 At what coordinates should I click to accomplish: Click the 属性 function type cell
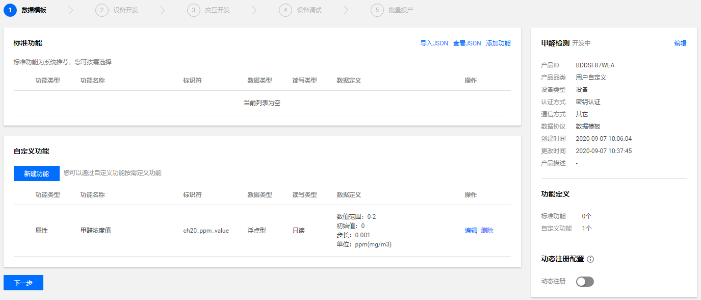(41, 231)
